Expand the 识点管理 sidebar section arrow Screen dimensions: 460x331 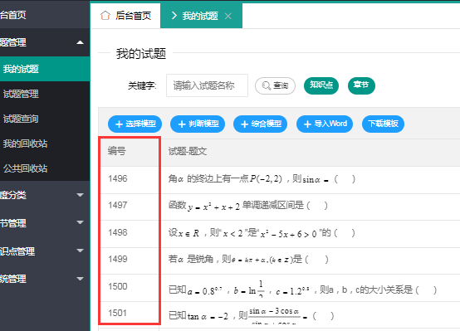80,251
